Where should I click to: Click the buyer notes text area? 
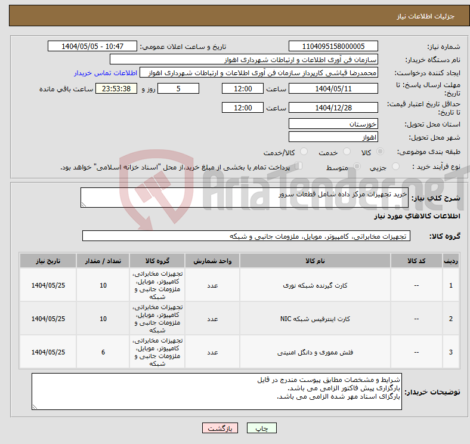217,391
